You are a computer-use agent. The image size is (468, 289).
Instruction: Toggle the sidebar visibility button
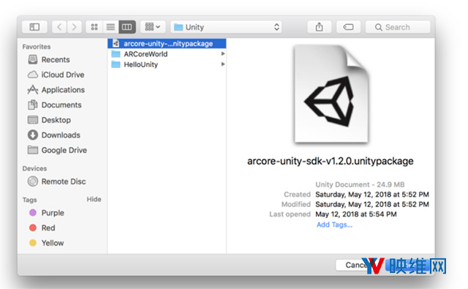coord(34,27)
